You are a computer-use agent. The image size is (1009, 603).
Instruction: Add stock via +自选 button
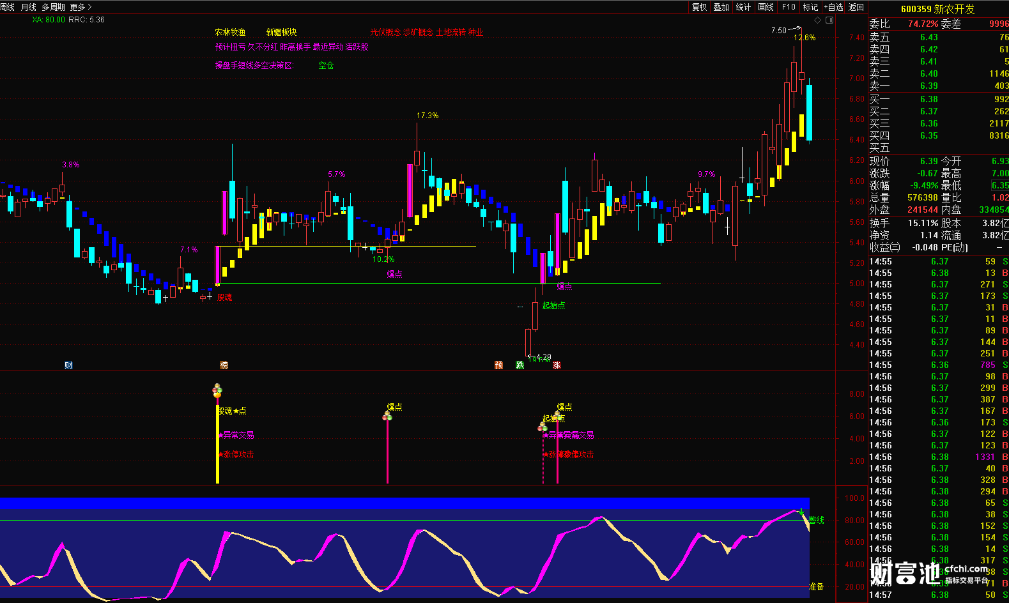pyautogui.click(x=833, y=7)
